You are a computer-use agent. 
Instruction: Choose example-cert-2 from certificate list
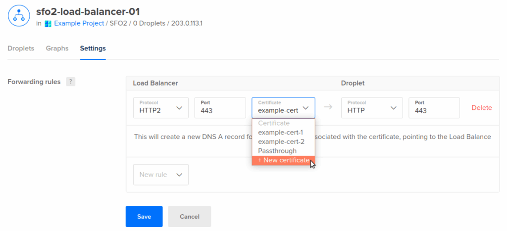(283, 141)
